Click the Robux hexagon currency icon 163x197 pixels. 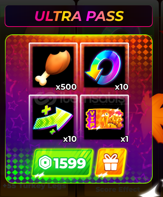[45, 162]
